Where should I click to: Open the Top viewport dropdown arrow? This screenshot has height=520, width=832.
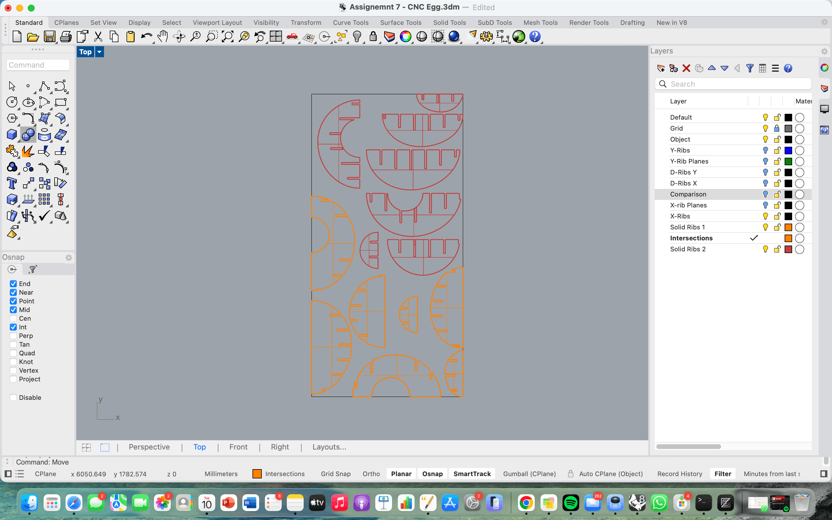pos(99,52)
